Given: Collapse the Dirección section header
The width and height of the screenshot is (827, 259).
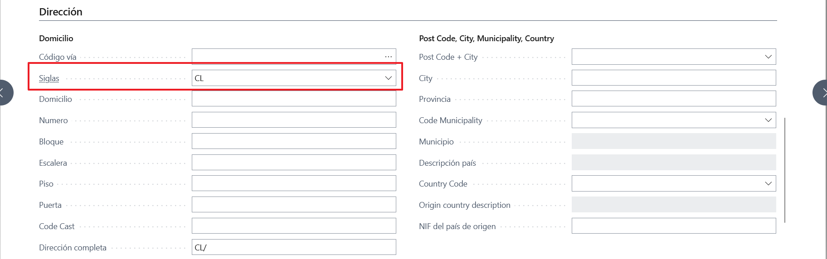Looking at the screenshot, I should tap(61, 12).
